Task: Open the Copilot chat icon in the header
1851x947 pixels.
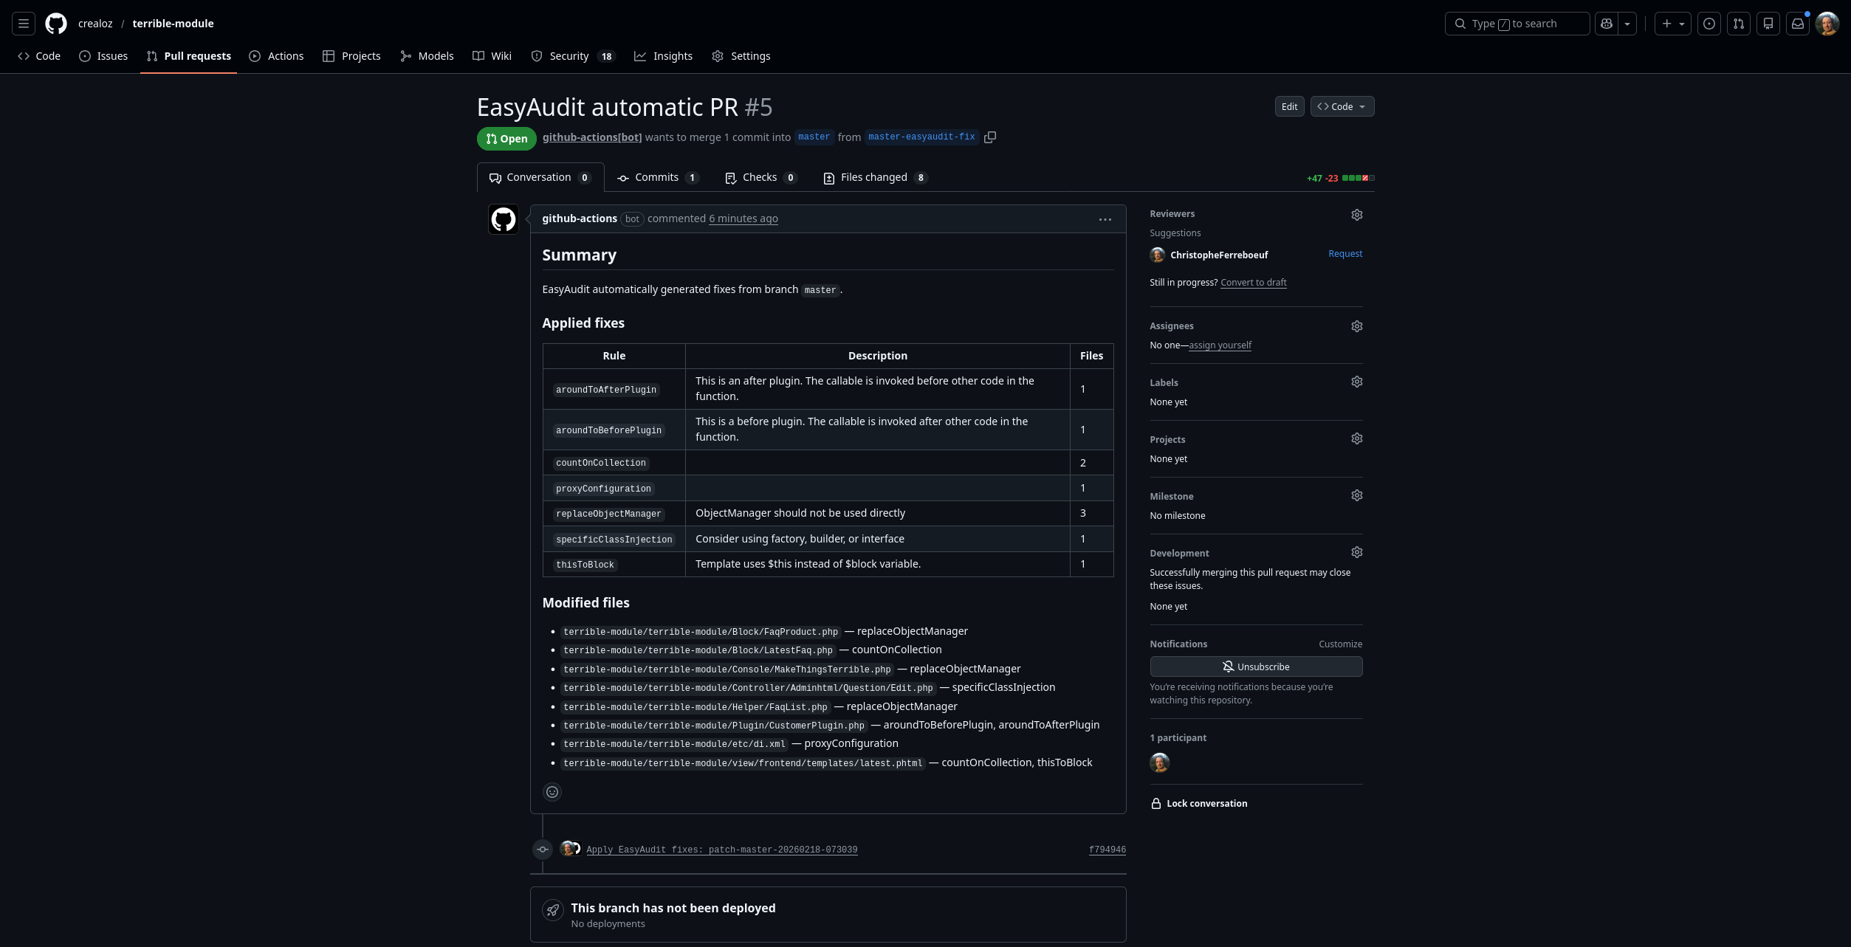Action: click(x=1606, y=23)
